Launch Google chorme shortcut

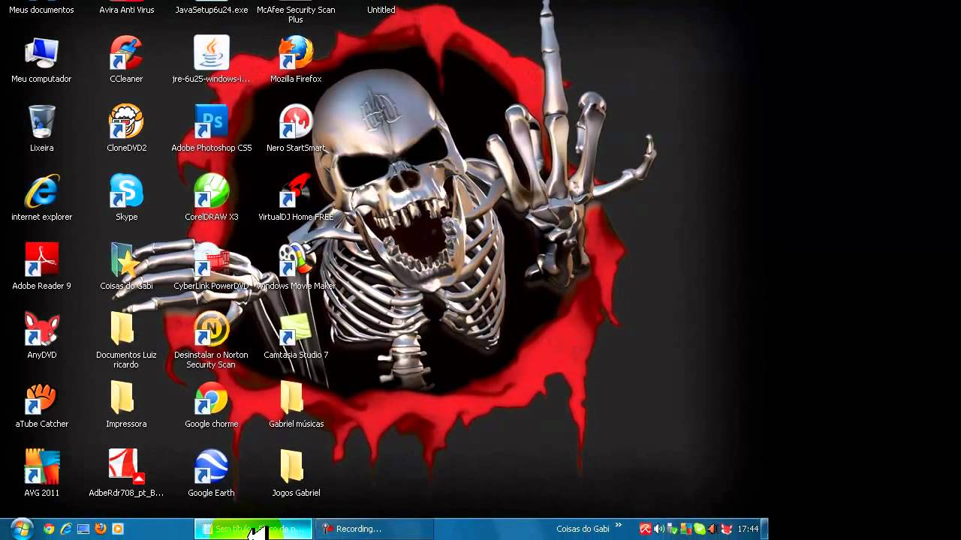[x=211, y=405]
